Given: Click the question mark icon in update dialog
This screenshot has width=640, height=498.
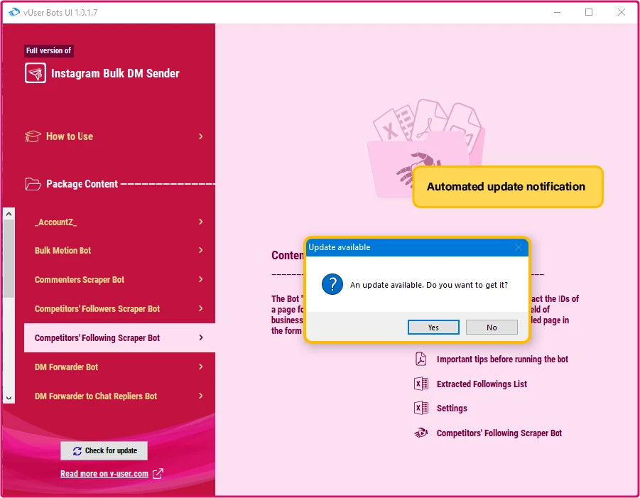Looking at the screenshot, I should 332,284.
